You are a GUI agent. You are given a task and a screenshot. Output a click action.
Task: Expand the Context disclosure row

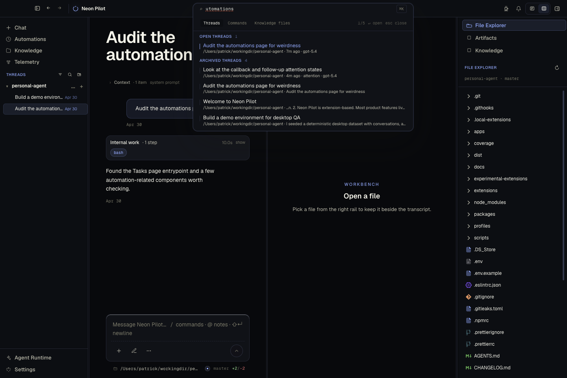[144, 83]
